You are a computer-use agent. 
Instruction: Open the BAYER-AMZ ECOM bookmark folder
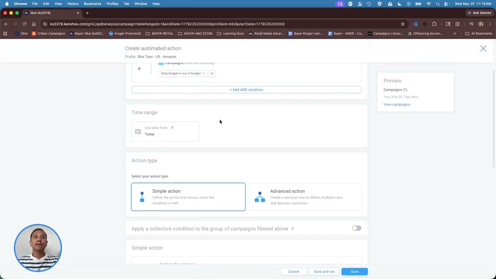click(195, 34)
